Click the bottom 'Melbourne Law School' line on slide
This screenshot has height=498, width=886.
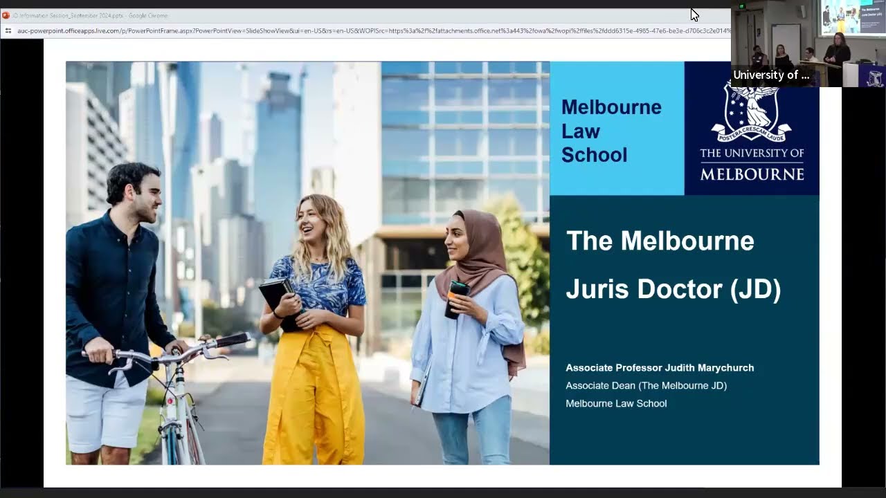coord(616,404)
